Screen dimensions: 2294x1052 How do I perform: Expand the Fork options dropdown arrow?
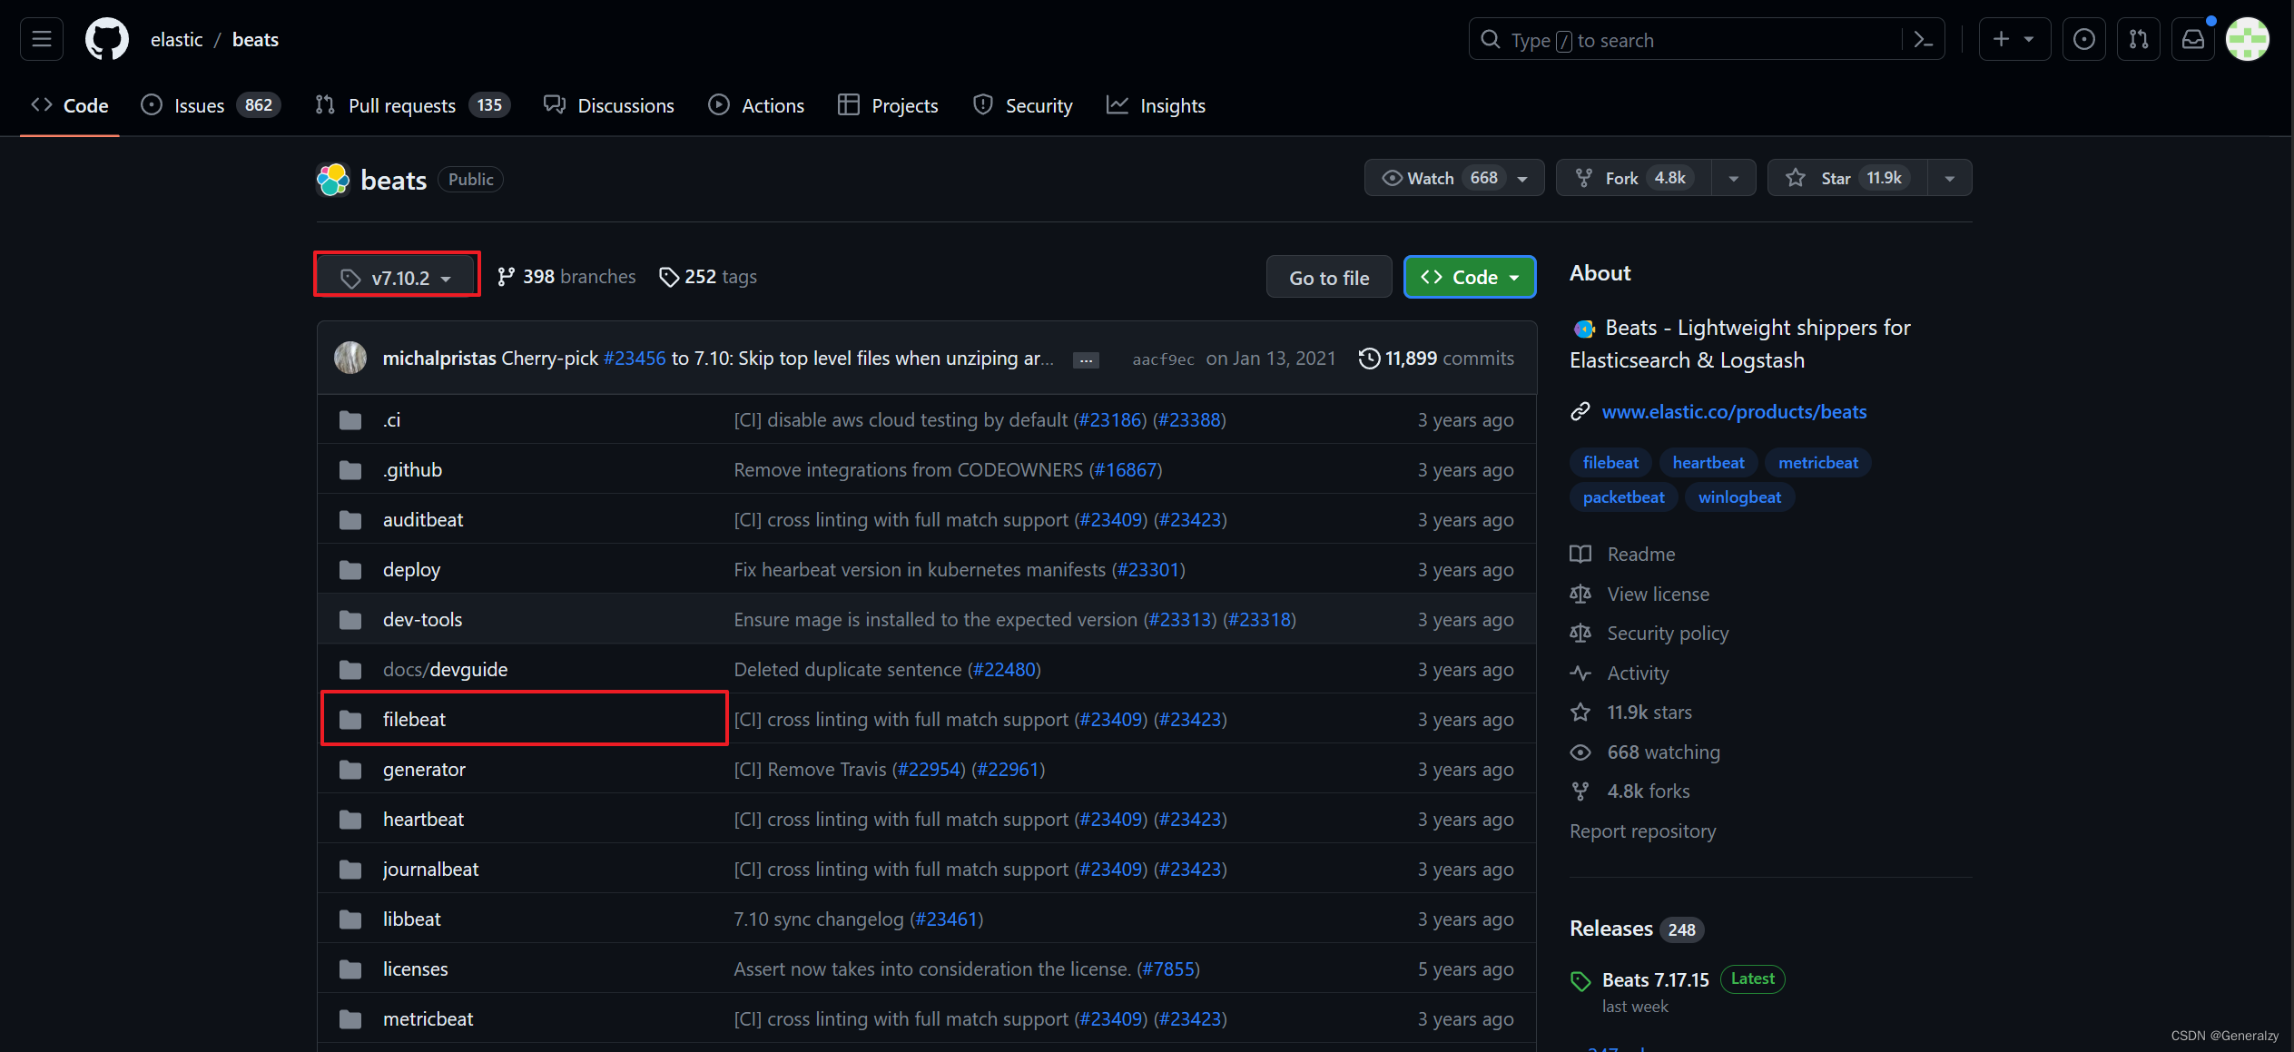pos(1733,178)
